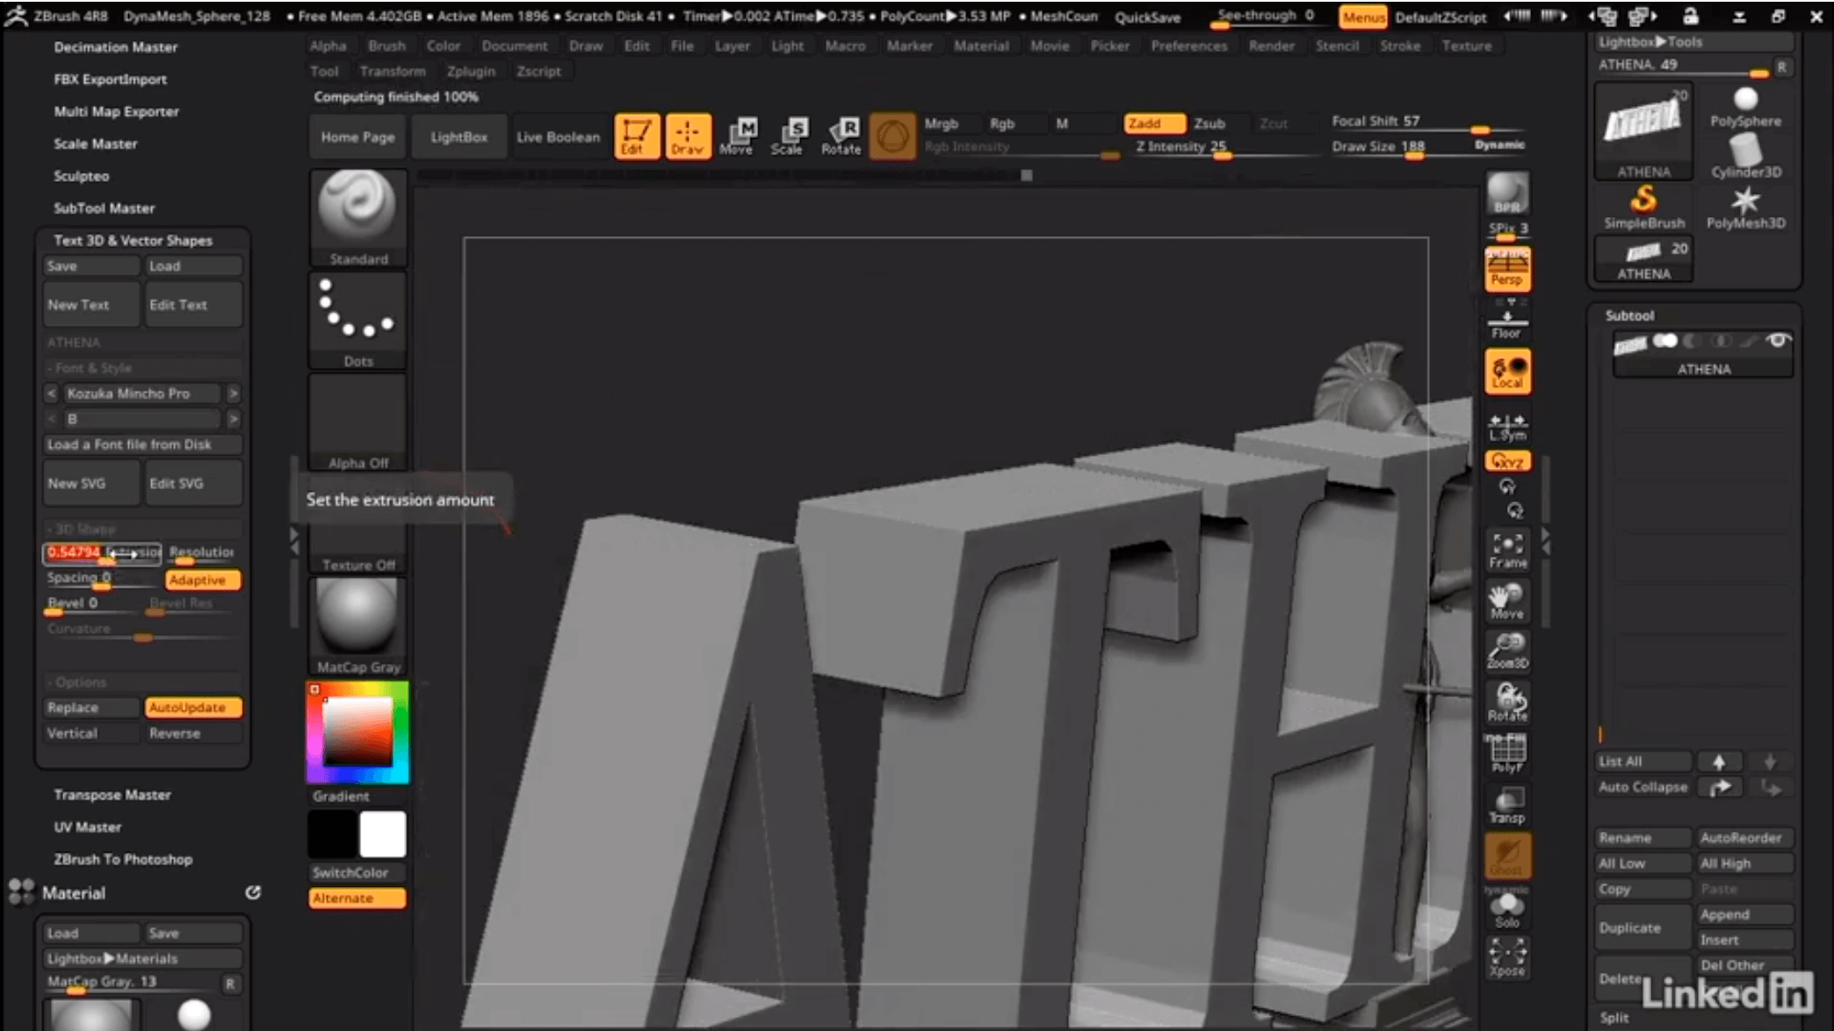Viewport: 1834px width, 1031px height.
Task: Select PolySphere tool
Action: [1745, 107]
